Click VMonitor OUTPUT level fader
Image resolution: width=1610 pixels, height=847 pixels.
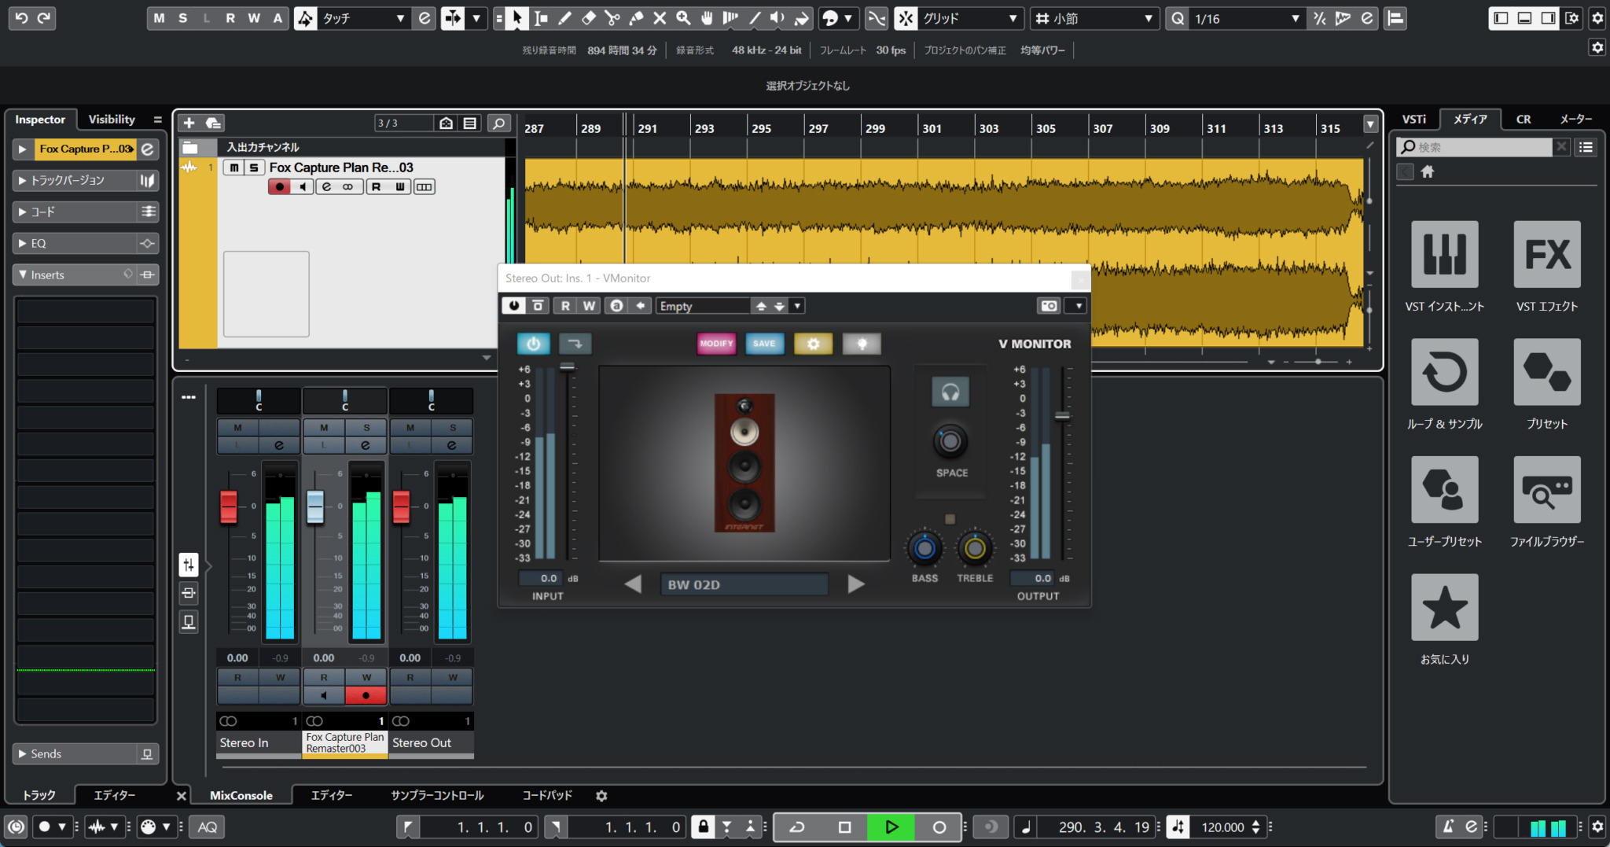[1062, 416]
